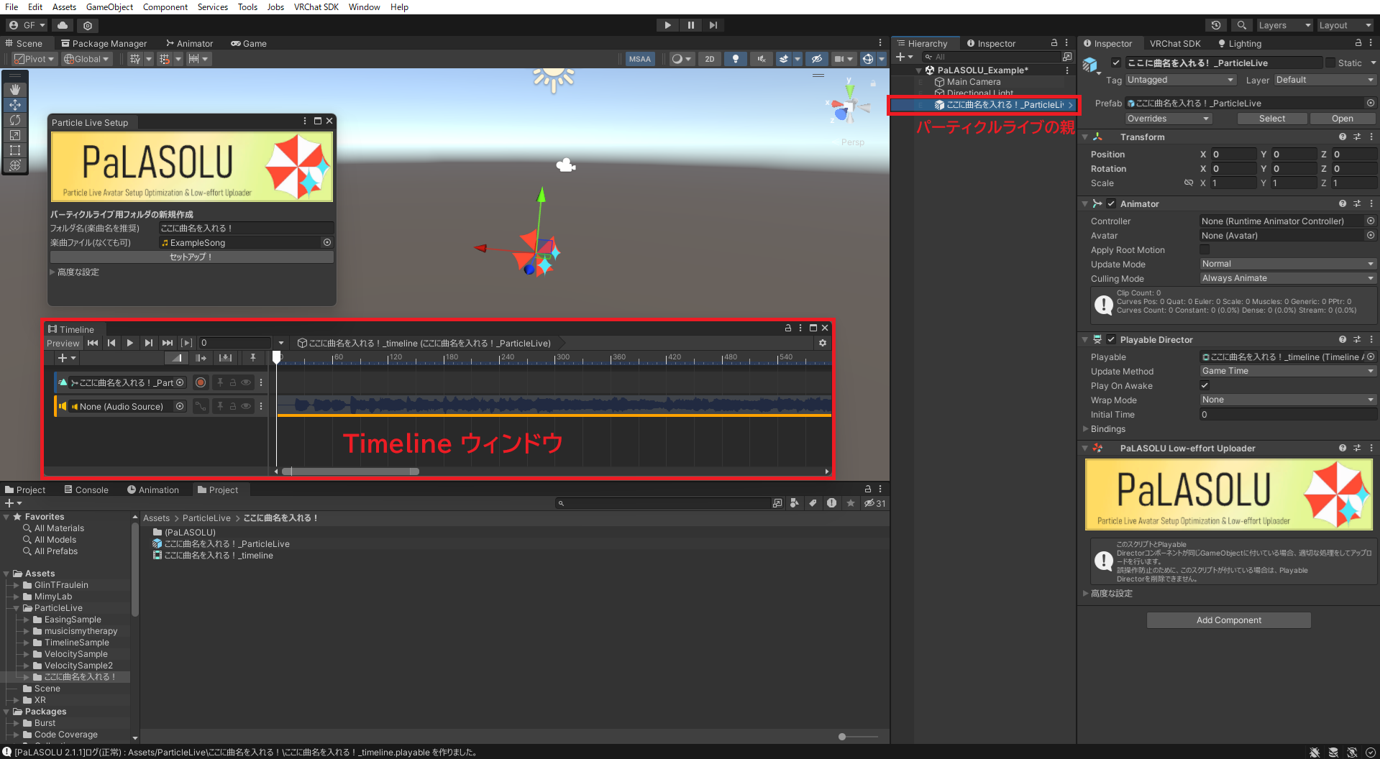Expand the Bindings section in Playable Director
This screenshot has height=759, width=1380.
1086,429
